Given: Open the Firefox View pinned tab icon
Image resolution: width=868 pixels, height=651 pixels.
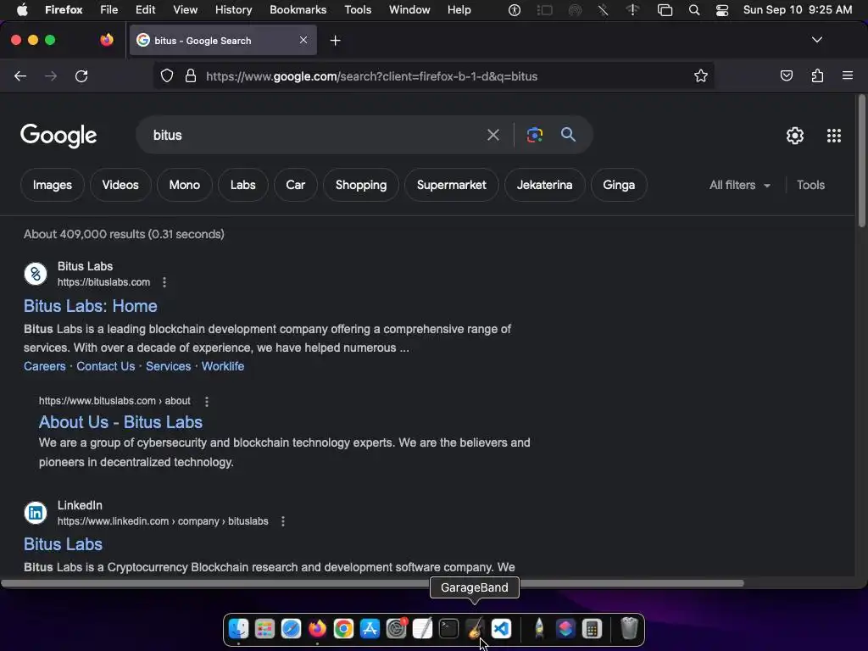Looking at the screenshot, I should (107, 40).
